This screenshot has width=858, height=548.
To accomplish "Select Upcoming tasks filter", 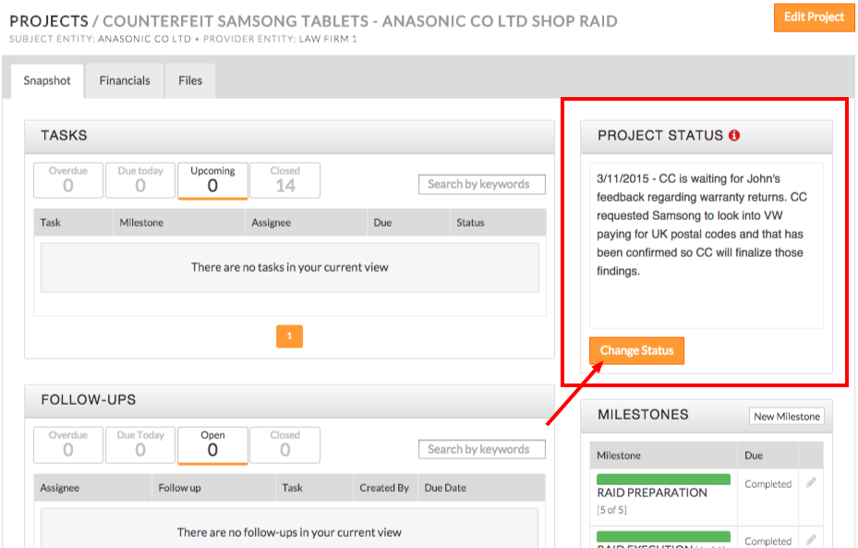I will click(212, 180).
